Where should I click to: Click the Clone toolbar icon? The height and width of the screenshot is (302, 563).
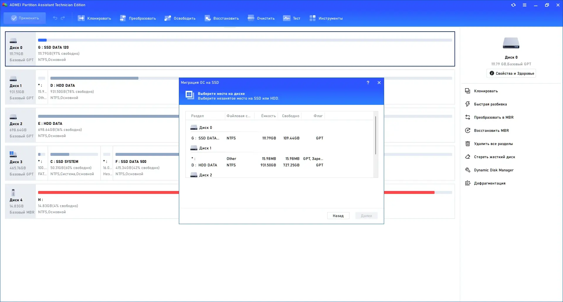click(x=81, y=18)
